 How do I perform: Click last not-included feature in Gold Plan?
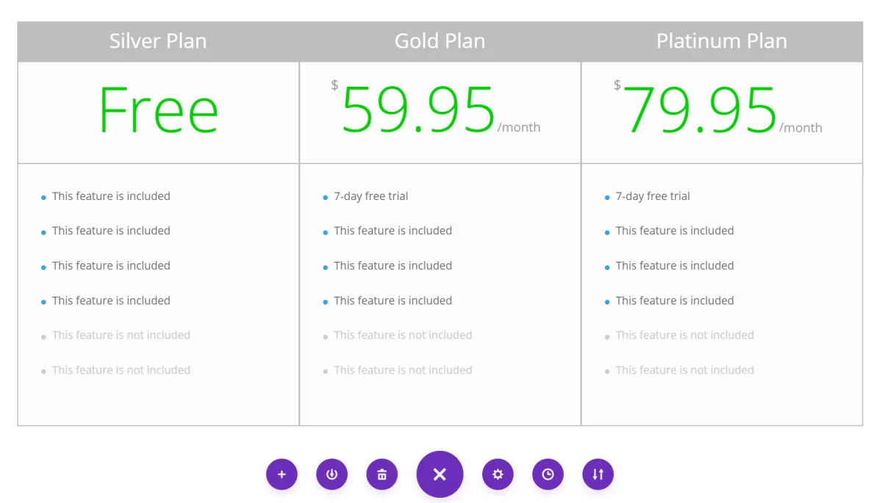[x=403, y=370]
